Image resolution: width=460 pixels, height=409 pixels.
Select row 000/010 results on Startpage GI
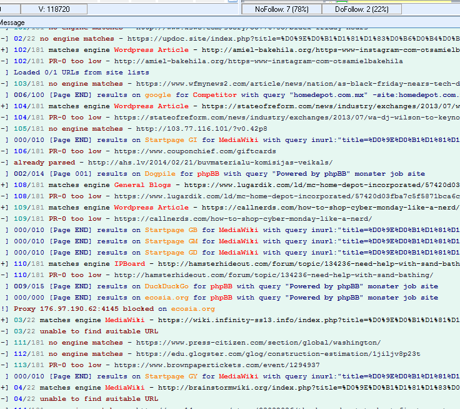230,139
